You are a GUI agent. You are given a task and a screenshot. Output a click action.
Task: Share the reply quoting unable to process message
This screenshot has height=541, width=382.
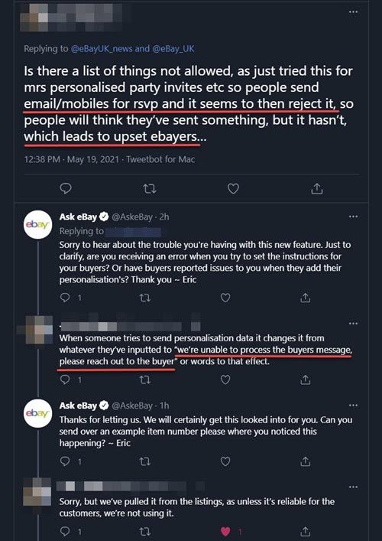click(305, 380)
